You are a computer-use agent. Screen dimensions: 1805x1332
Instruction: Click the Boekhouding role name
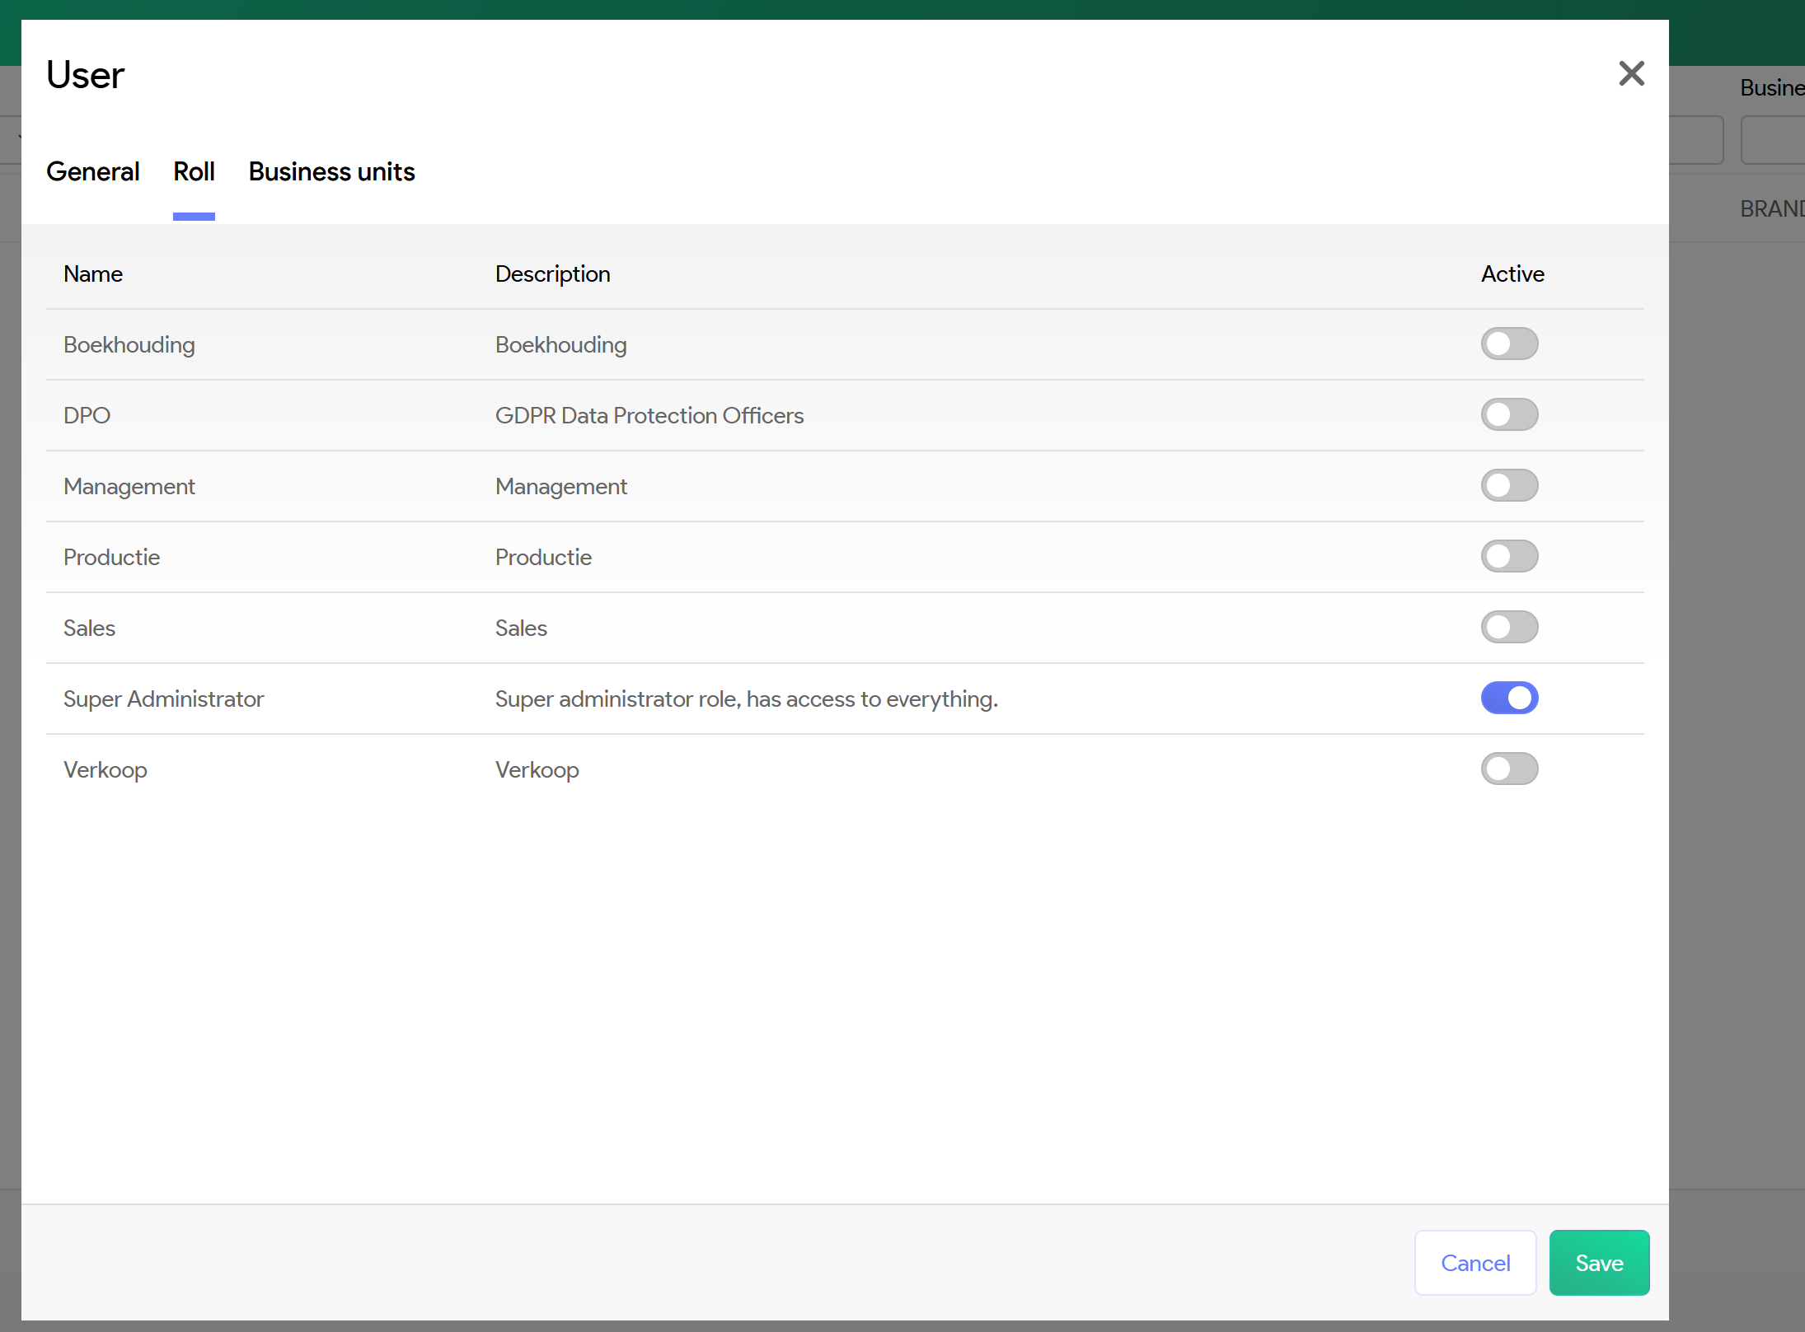point(129,345)
